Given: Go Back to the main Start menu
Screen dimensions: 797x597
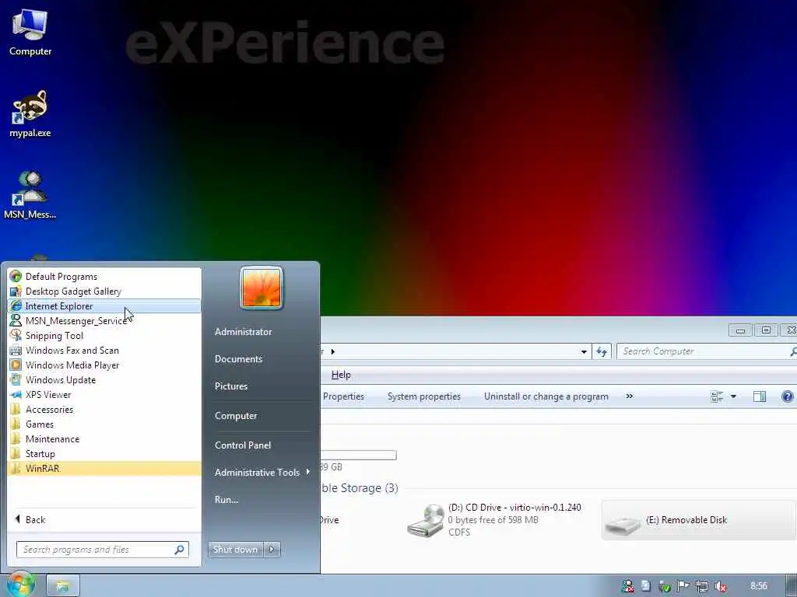Looking at the screenshot, I should coord(104,519).
